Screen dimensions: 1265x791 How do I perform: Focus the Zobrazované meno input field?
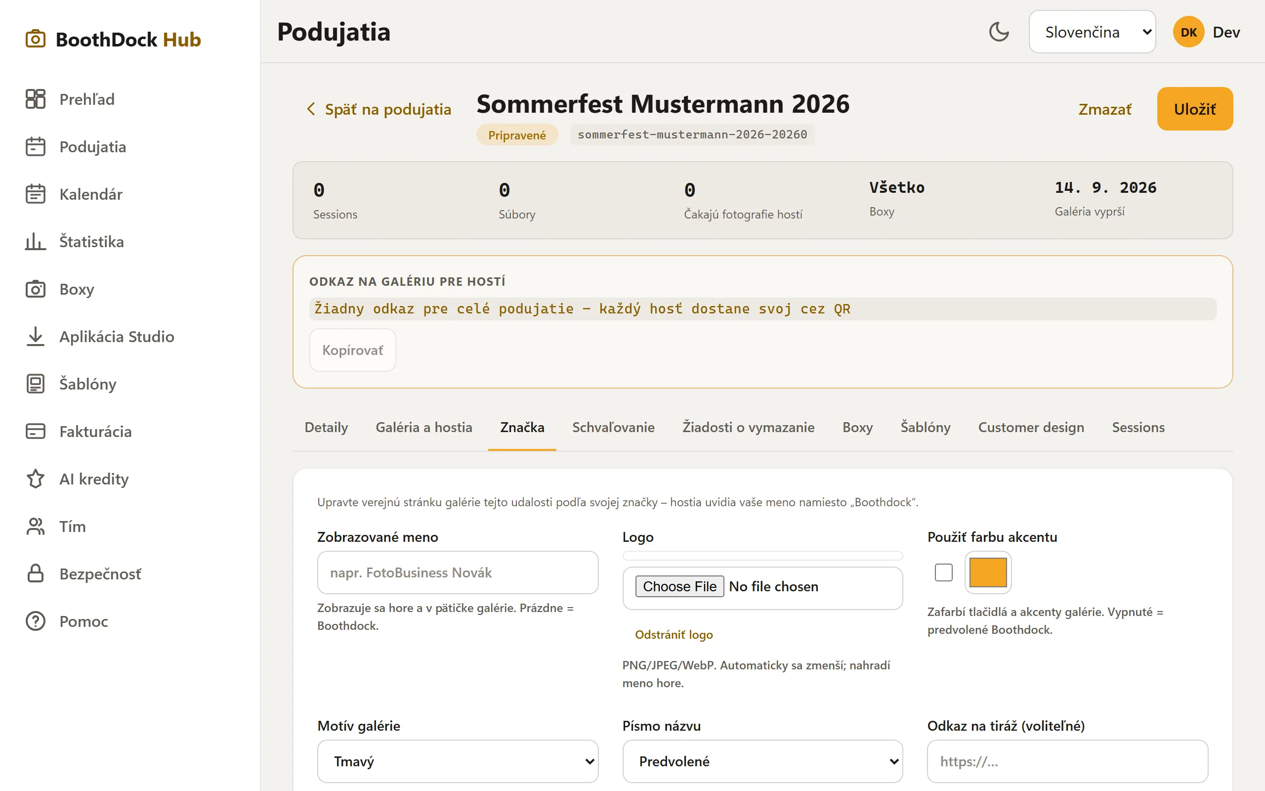pyautogui.click(x=458, y=572)
